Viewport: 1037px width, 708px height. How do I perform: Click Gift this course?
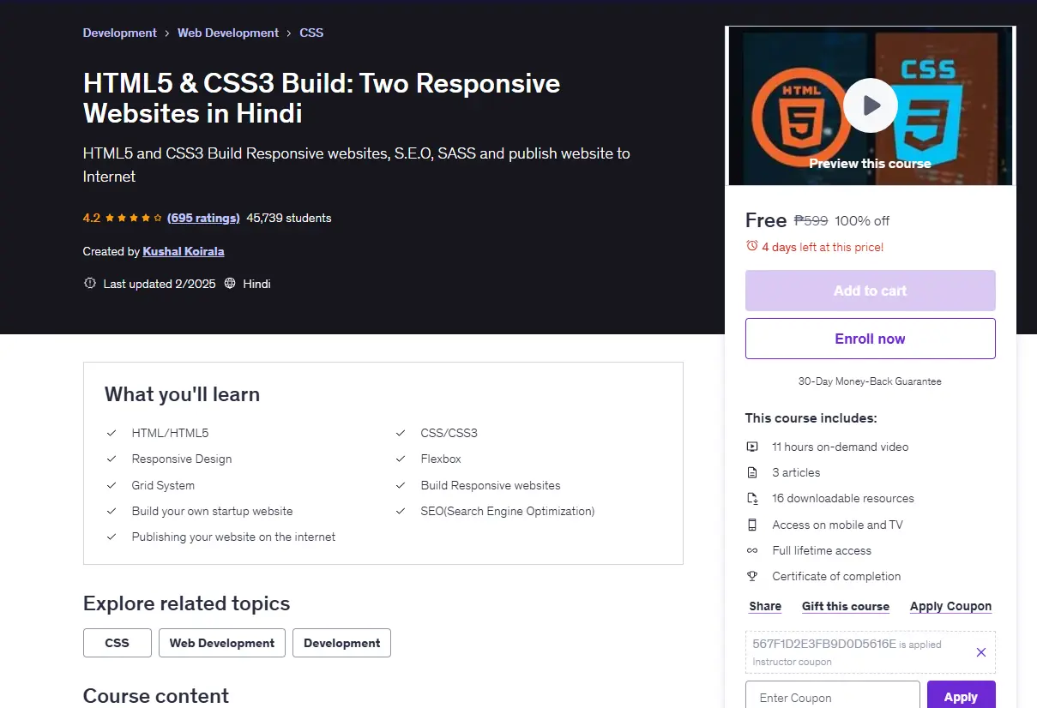(x=846, y=606)
